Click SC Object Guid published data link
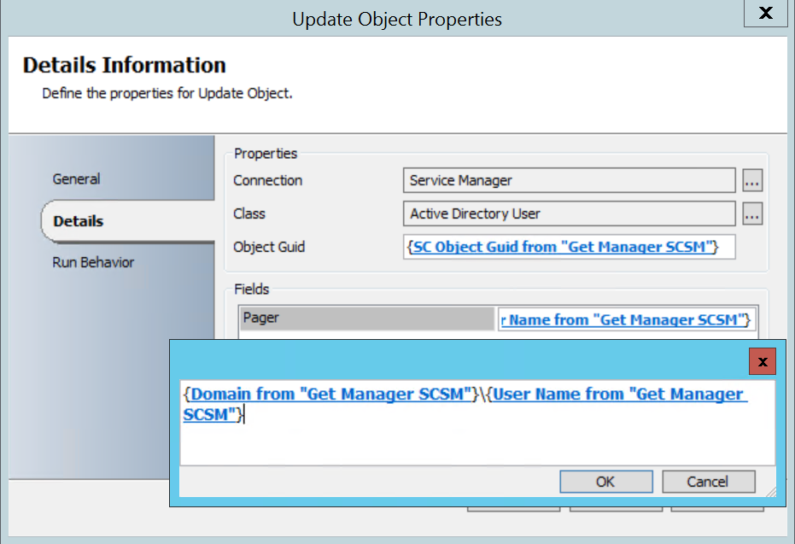This screenshot has width=795, height=544. [563, 247]
